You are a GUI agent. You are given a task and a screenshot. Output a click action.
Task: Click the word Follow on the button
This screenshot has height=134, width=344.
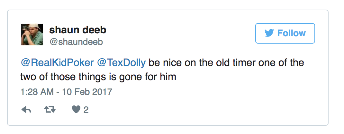click(x=291, y=33)
